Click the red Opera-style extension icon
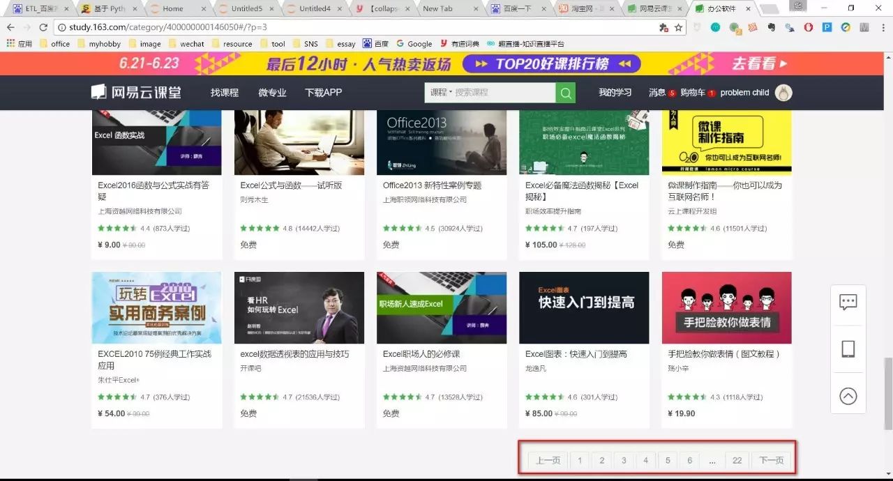The image size is (893, 481). click(809, 28)
